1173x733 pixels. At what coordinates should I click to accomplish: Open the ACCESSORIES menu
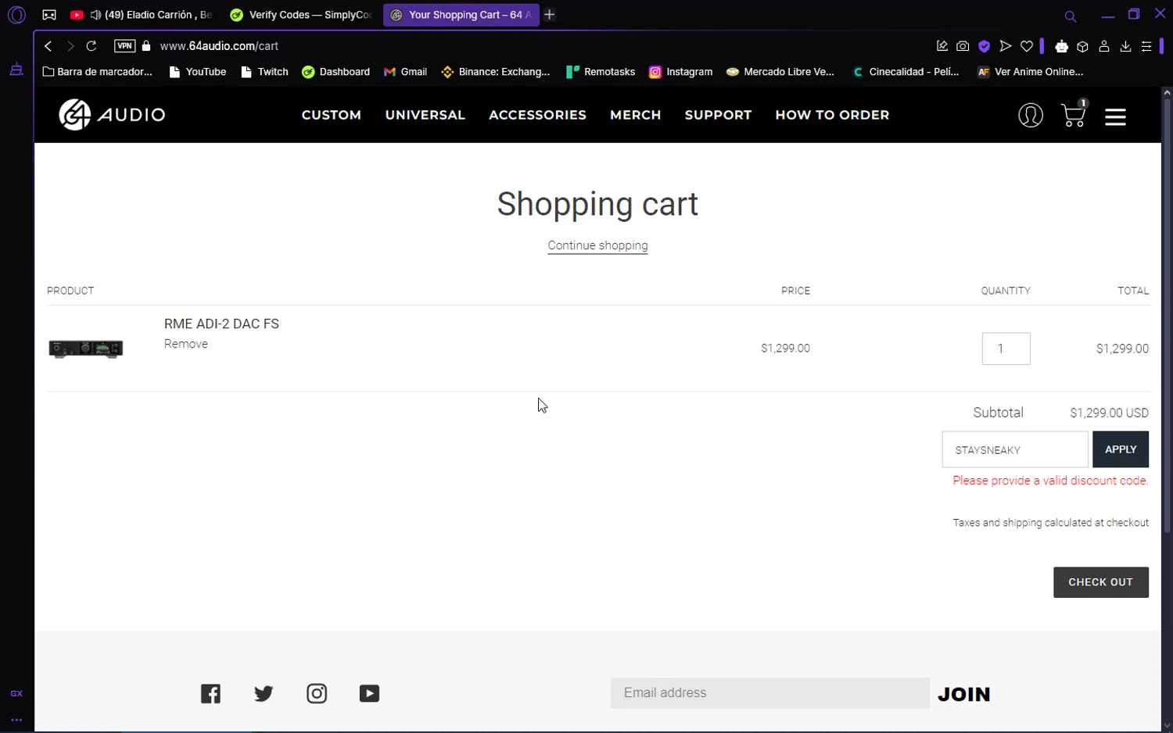537,115
